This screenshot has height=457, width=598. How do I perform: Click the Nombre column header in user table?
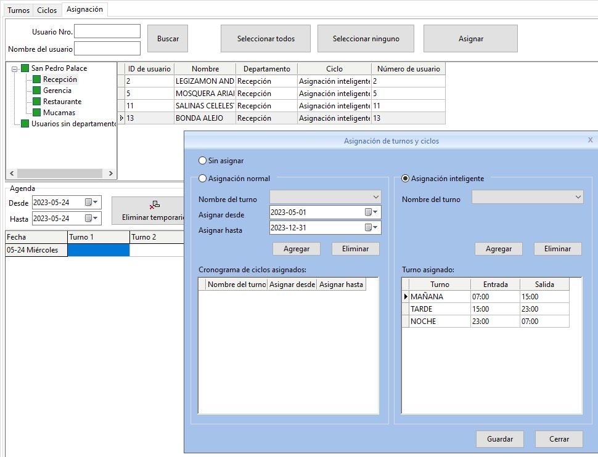click(x=205, y=69)
